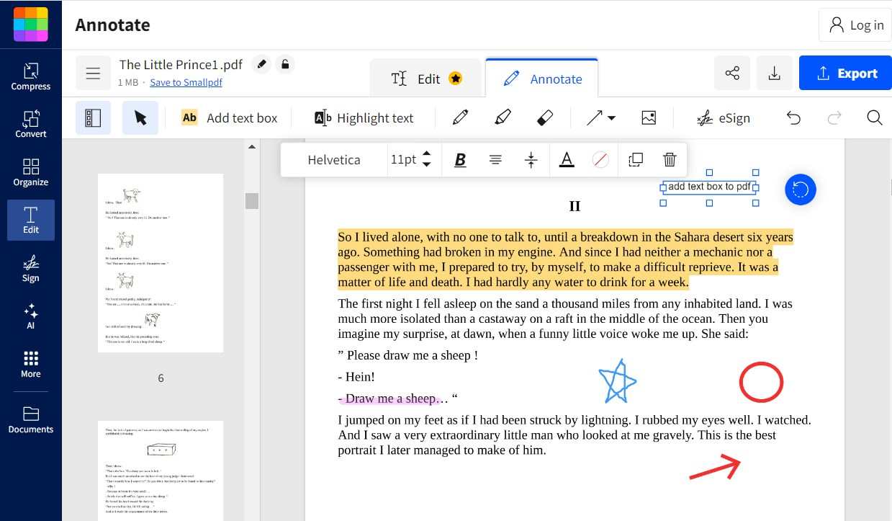Choose the Add text box tool
The width and height of the screenshot is (892, 521).
tap(230, 117)
